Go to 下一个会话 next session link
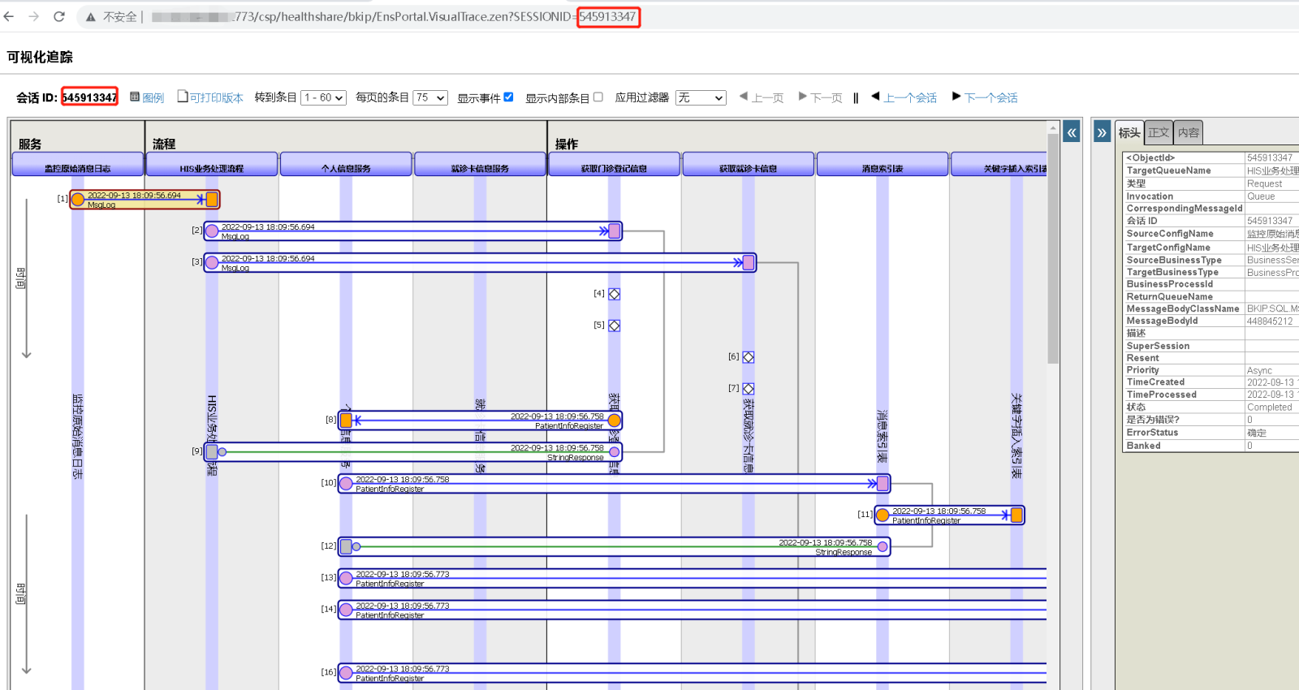1299x690 pixels. pyautogui.click(x=990, y=97)
